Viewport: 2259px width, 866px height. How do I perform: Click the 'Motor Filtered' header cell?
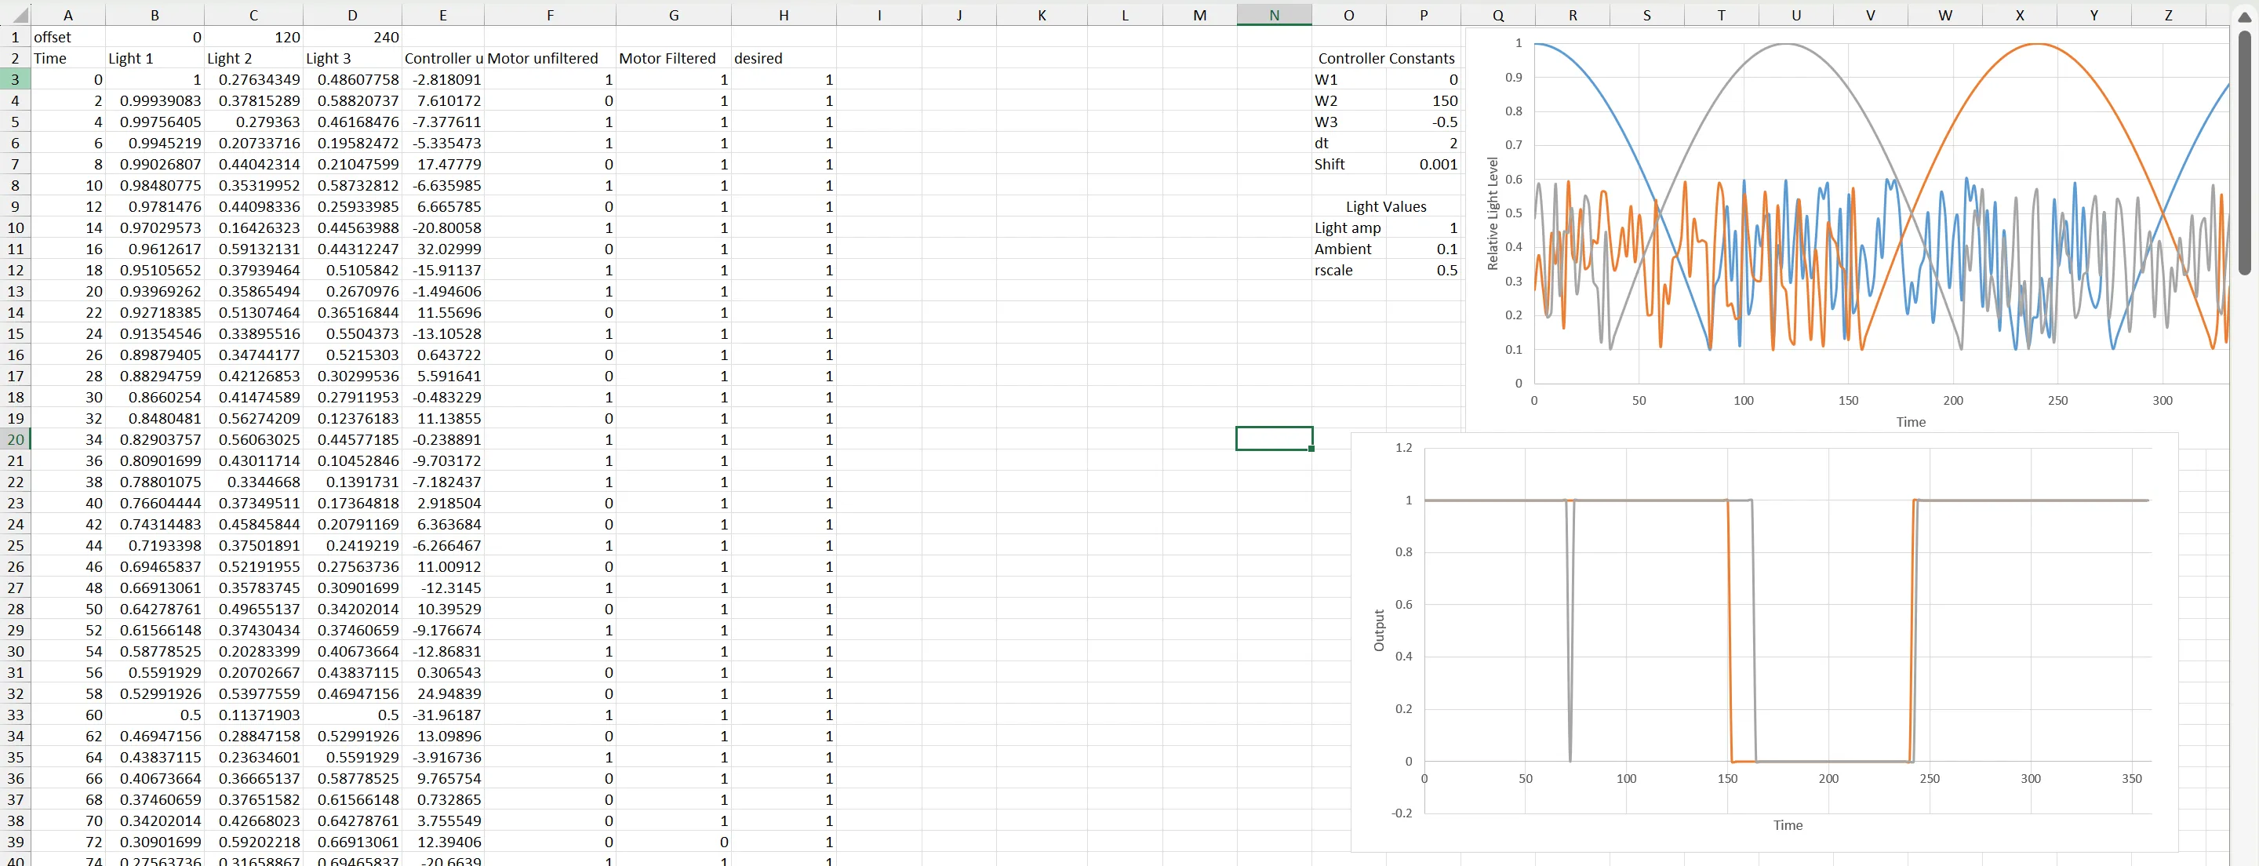(674, 58)
